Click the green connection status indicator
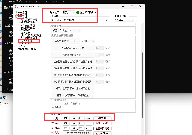The height and width of the screenshot is (135, 192). (x=78, y=12)
